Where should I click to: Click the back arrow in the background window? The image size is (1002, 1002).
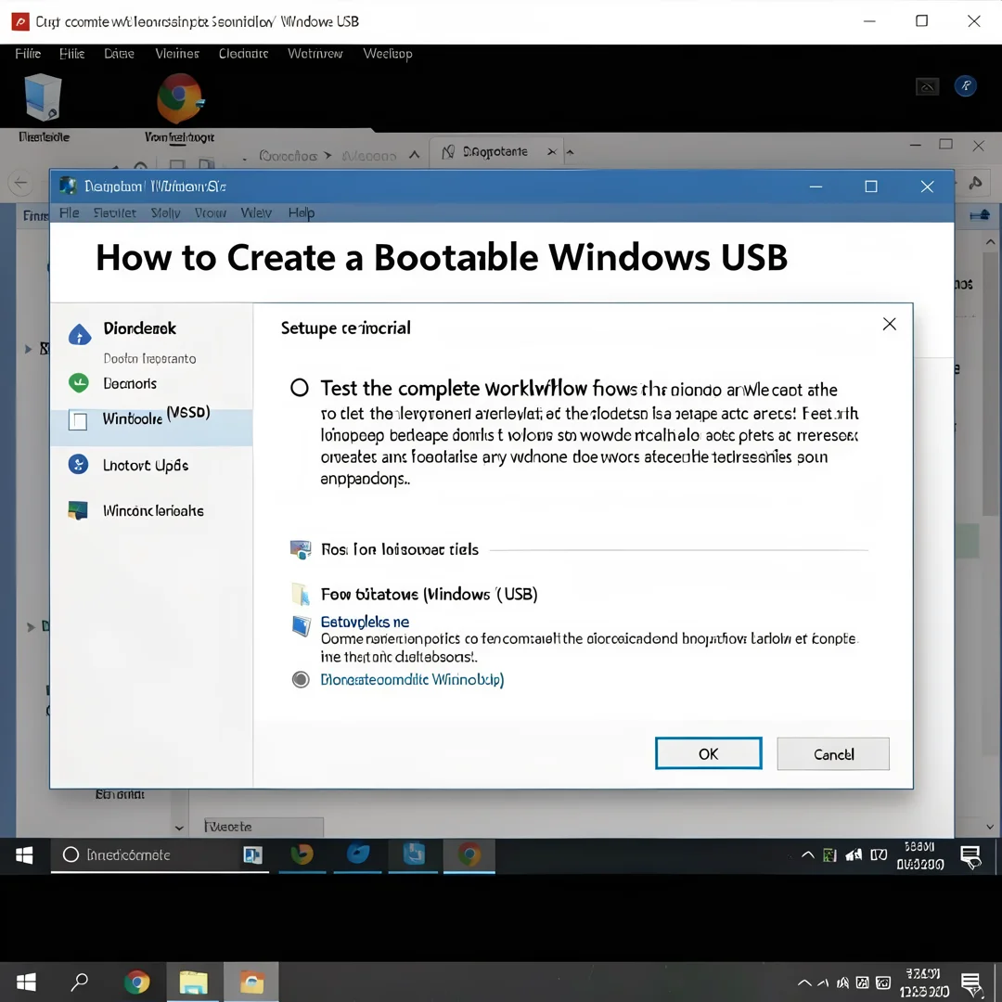[x=20, y=184]
